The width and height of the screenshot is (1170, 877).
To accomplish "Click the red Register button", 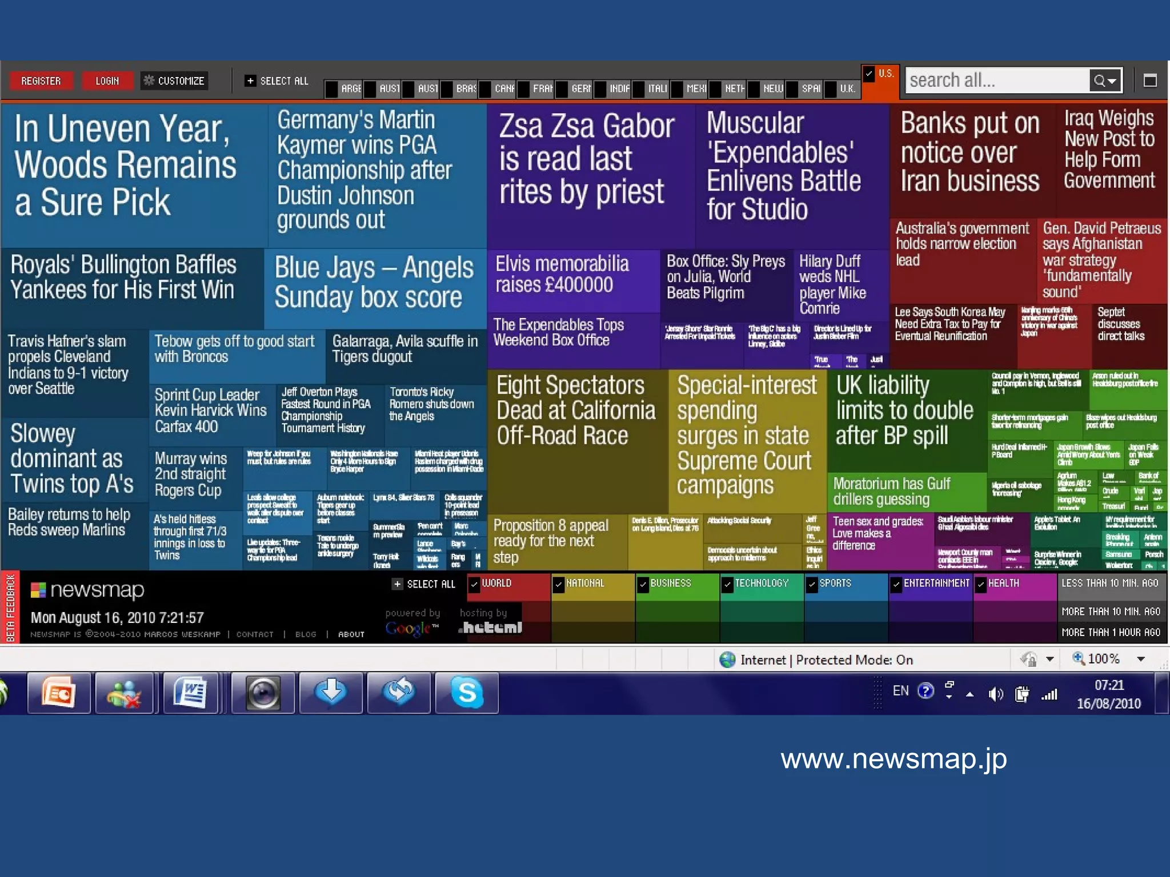I will pos(41,81).
